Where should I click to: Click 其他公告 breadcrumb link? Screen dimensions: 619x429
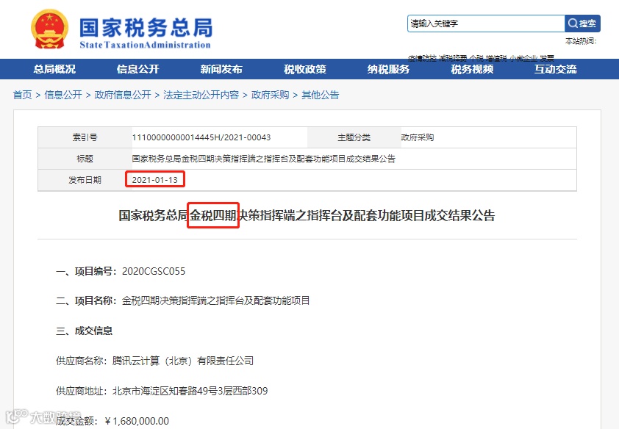pos(321,95)
